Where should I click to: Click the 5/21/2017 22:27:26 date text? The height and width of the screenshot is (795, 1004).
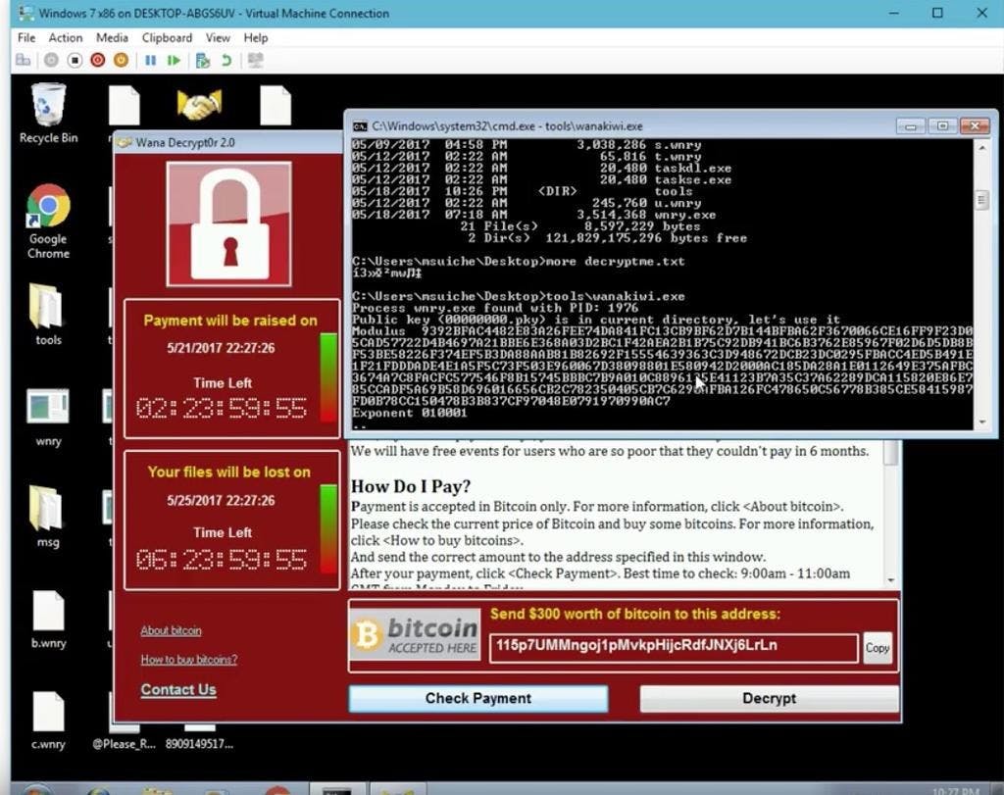(221, 348)
